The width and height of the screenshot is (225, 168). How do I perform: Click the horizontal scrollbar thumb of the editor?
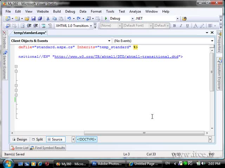(x=144, y=133)
